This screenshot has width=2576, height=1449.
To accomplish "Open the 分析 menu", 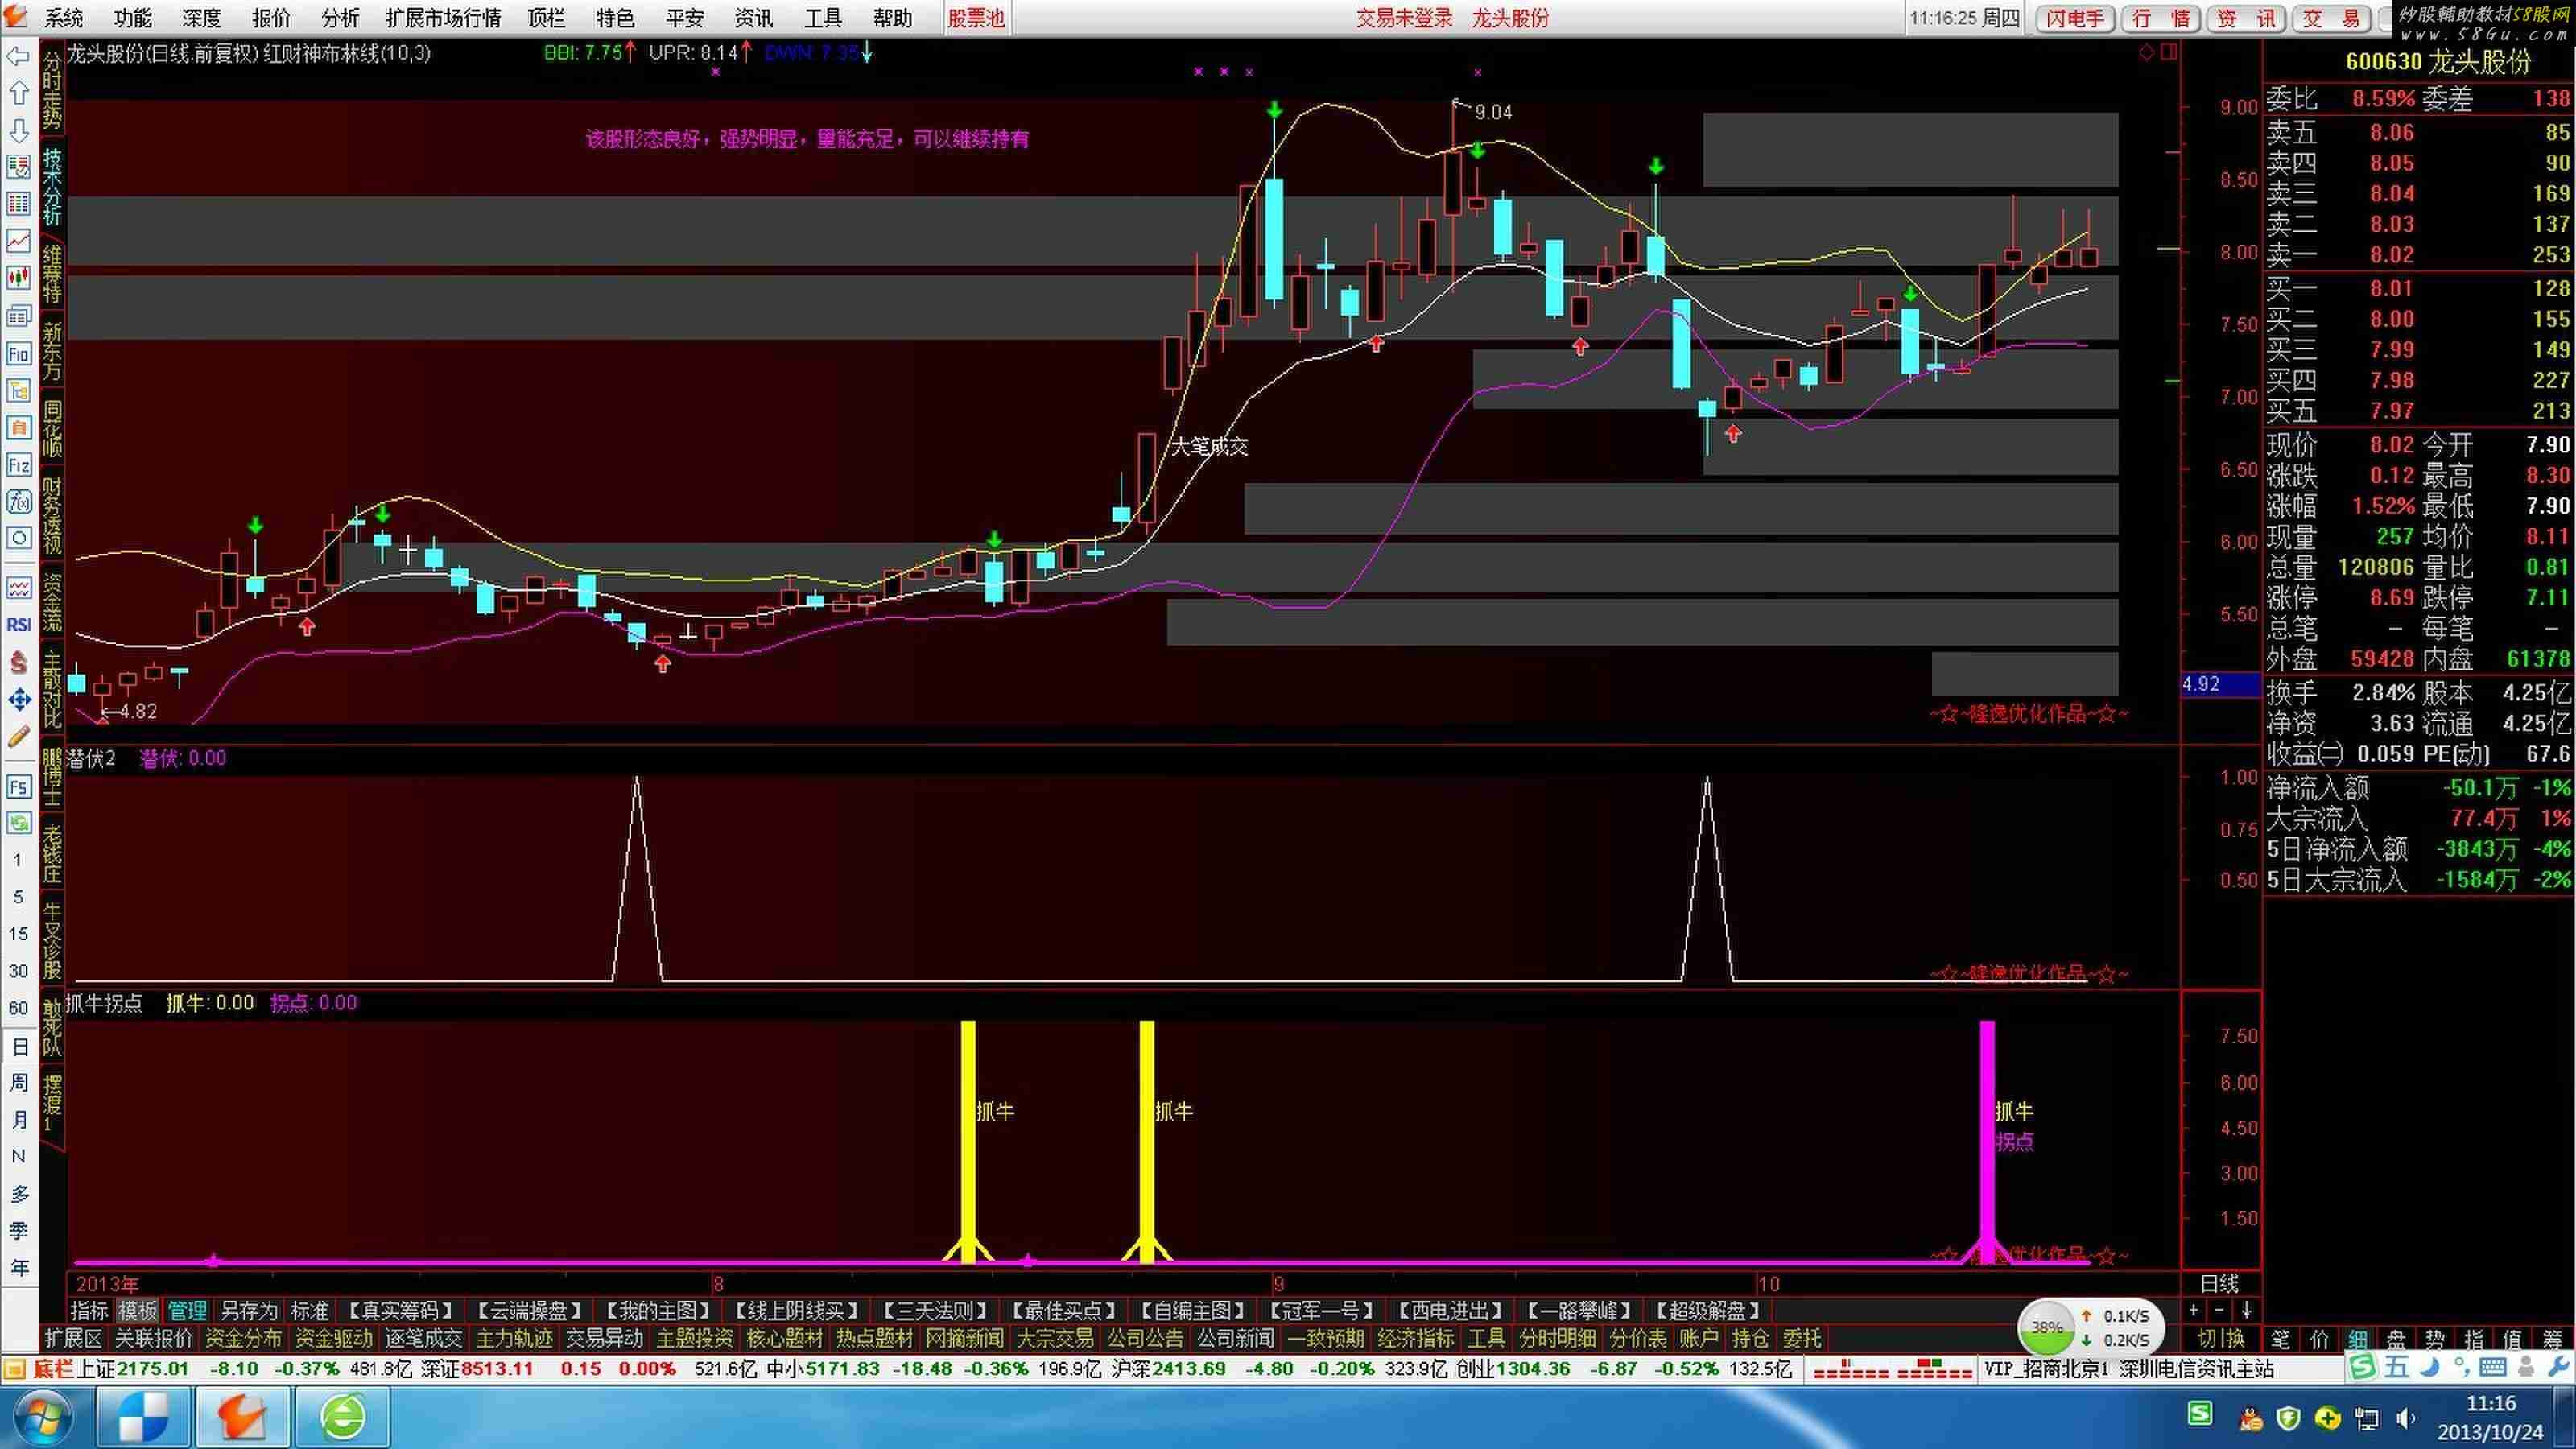I will [340, 18].
